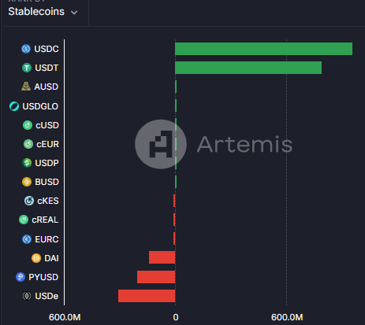Click the red PYUSD bar
Image resolution: width=365 pixels, height=325 pixels.
156,277
